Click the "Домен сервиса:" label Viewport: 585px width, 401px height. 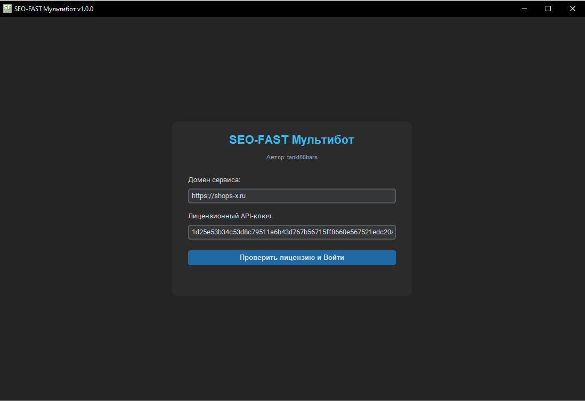[x=214, y=180]
